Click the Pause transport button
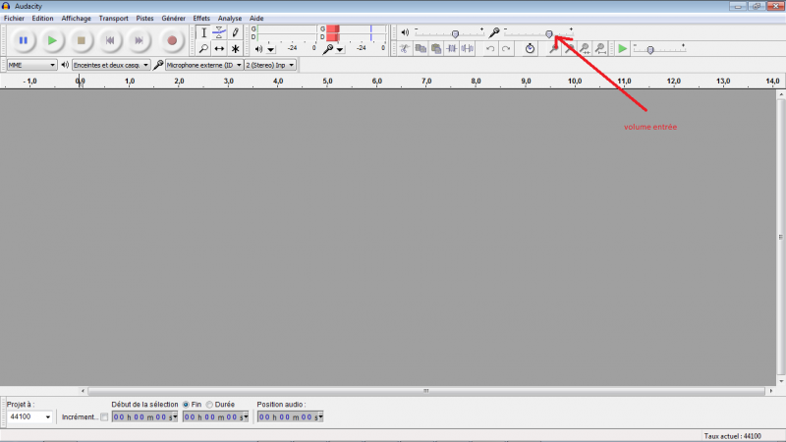This screenshot has height=442, width=786. (23, 40)
